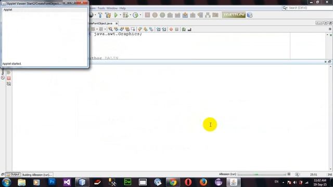Click 'Building Allesson (run)...' status entry
The width and height of the screenshot is (333, 187).
point(37,175)
